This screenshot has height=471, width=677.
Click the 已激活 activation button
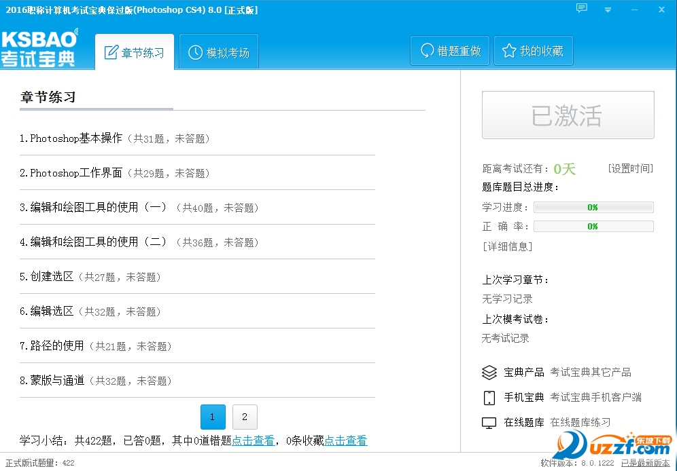click(x=568, y=115)
